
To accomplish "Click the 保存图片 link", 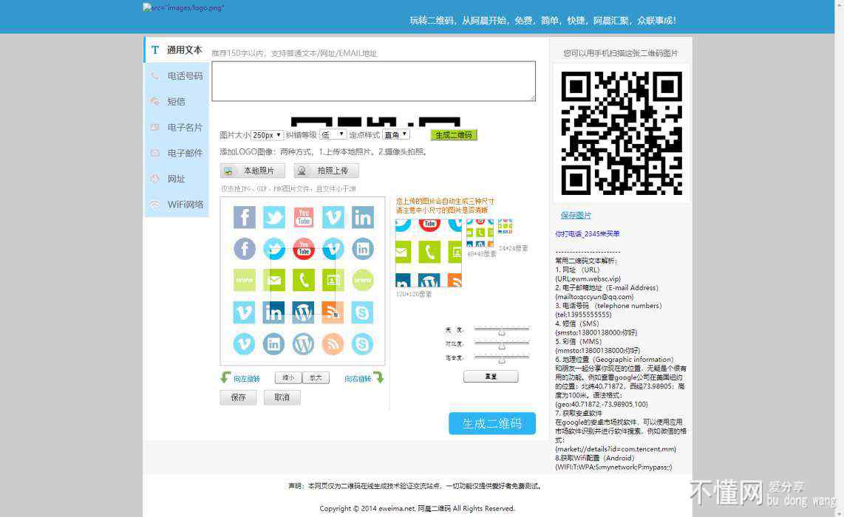I will [x=576, y=215].
